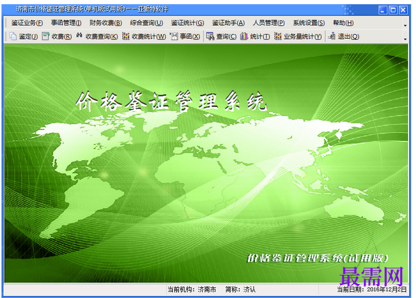Click the 事函(X) toolbar icon
This screenshot has height=298, width=416.
point(174,36)
